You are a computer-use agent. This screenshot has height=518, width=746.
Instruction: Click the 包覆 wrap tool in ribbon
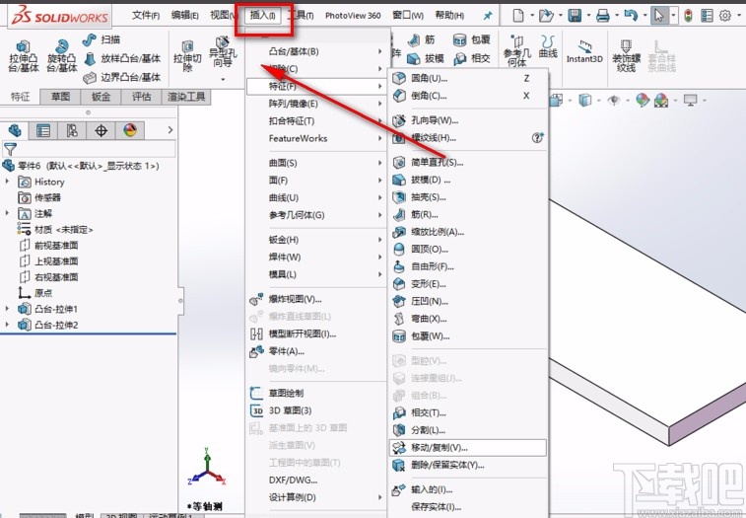(471, 40)
